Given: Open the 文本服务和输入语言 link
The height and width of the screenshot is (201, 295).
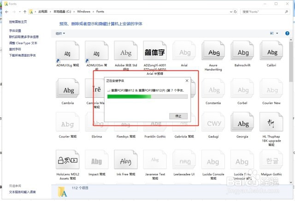Looking at the screenshot, I should (23, 192).
